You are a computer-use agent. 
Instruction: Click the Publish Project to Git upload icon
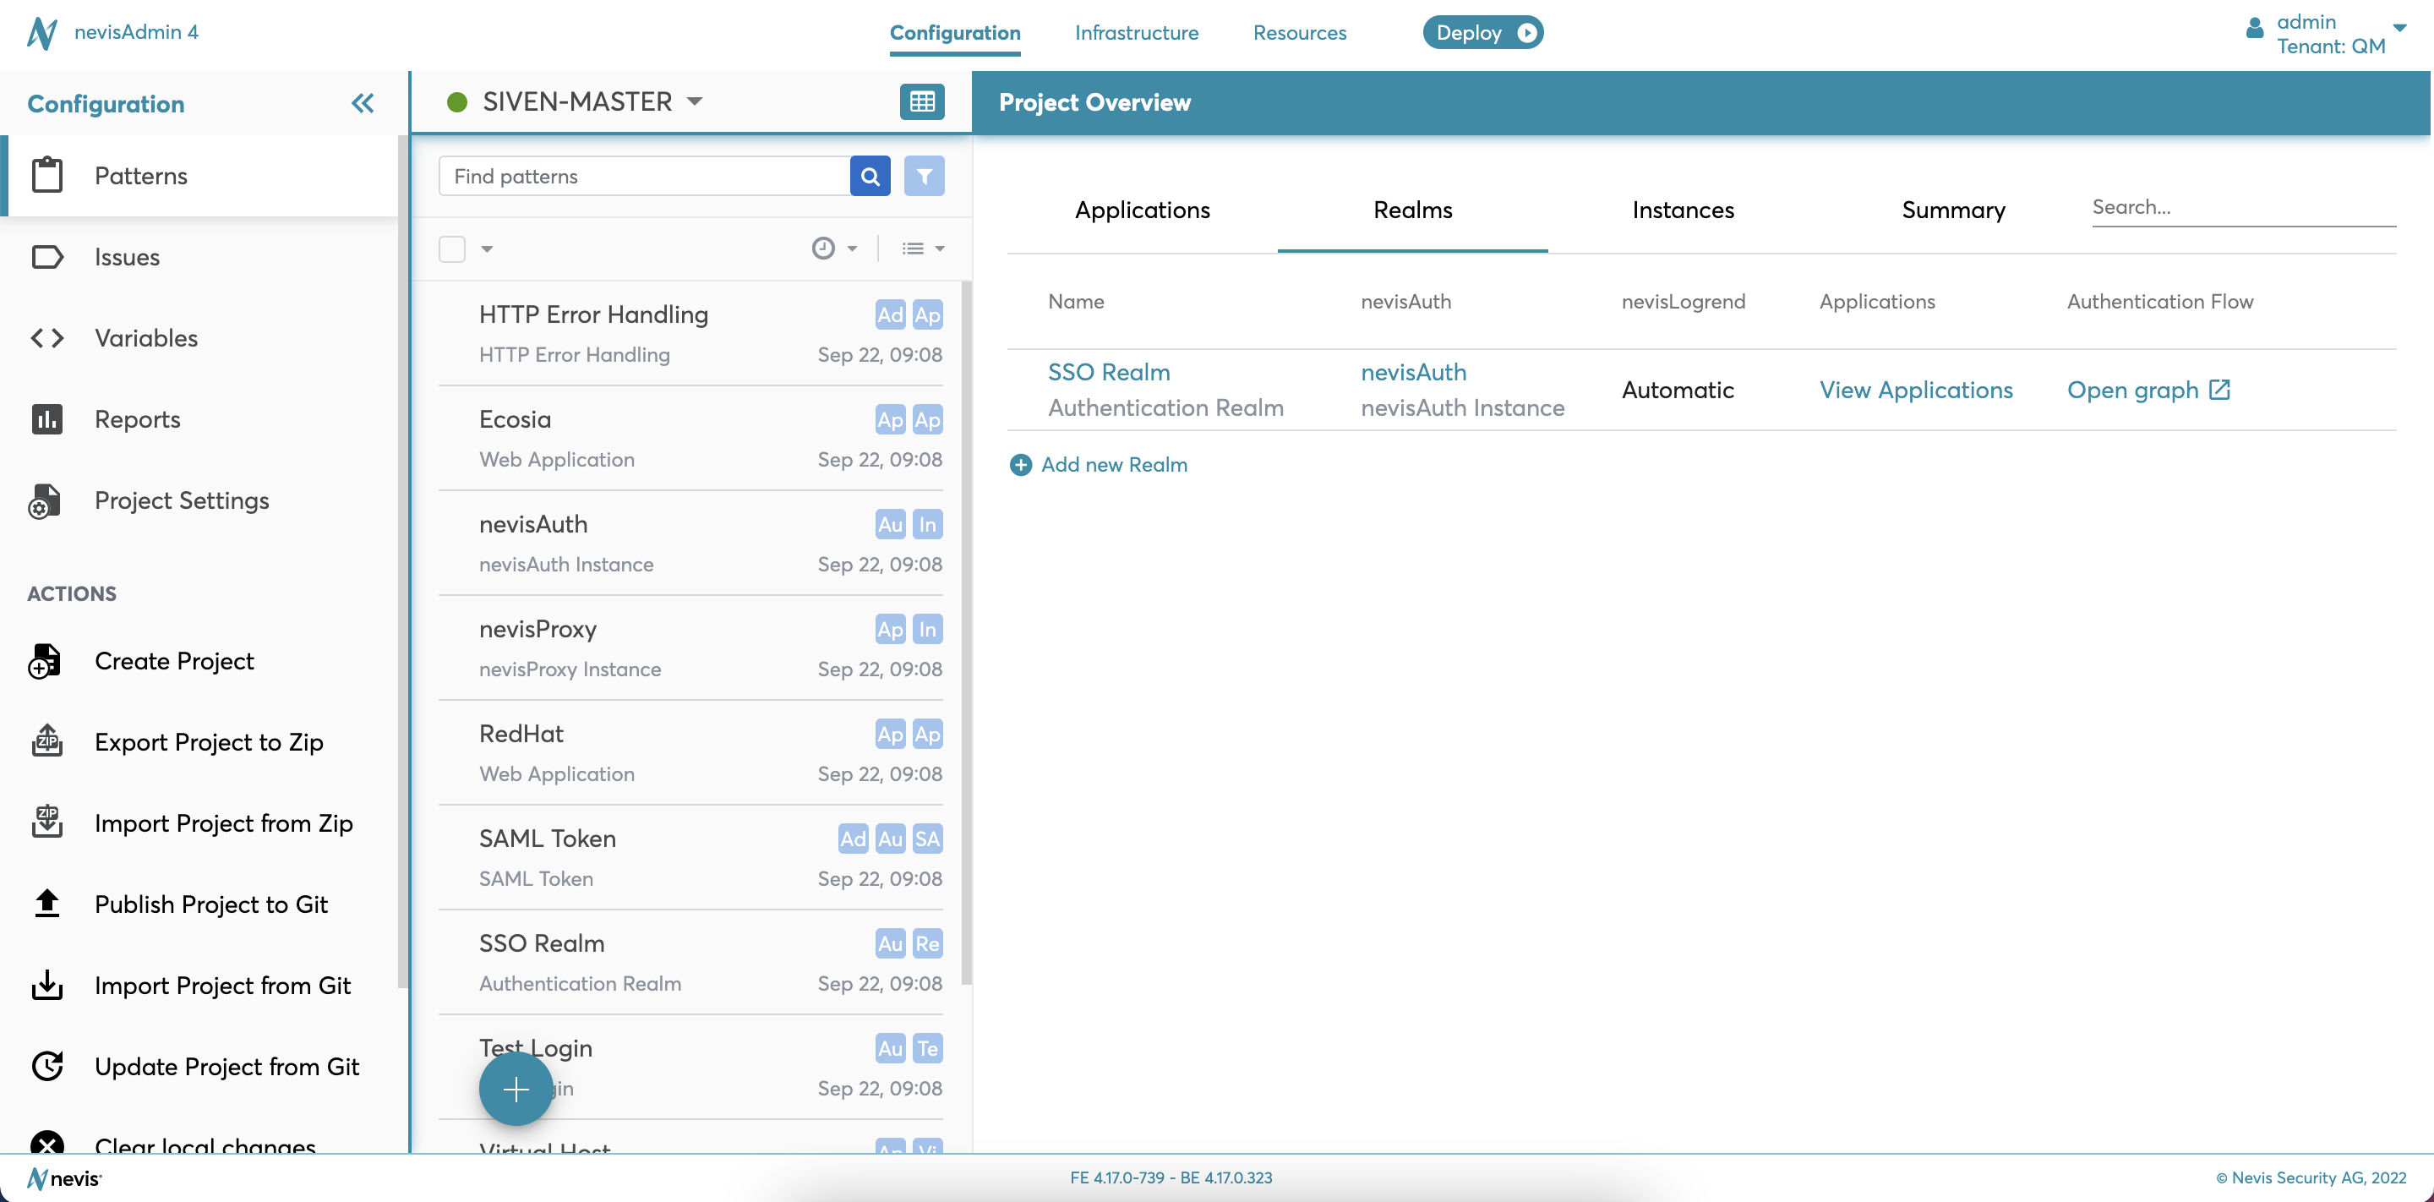(x=46, y=904)
